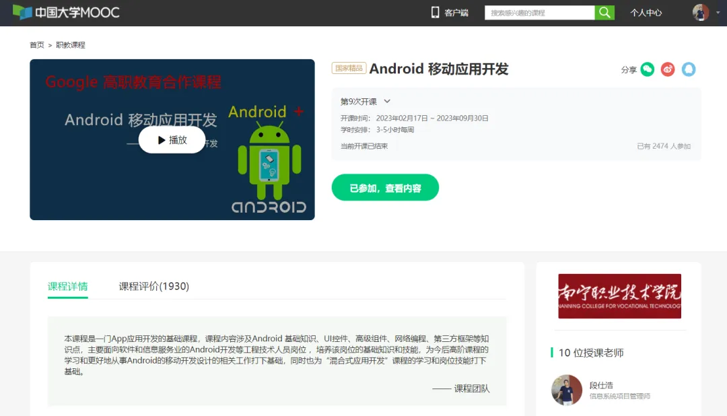Open teacher 段仕浩 avatar photo
This screenshot has width=727, height=416.
click(567, 390)
